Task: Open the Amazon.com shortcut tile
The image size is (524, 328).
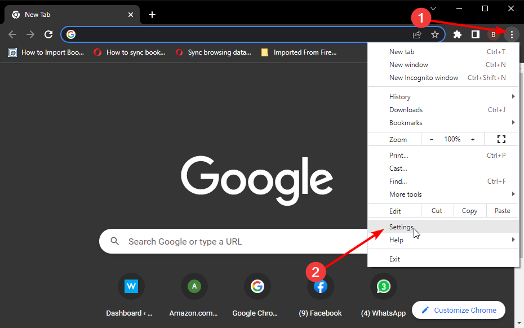Action: (194, 295)
